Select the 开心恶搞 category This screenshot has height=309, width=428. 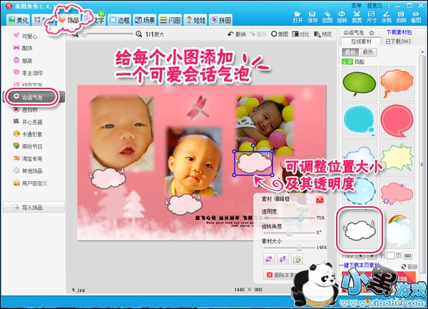click(x=28, y=122)
